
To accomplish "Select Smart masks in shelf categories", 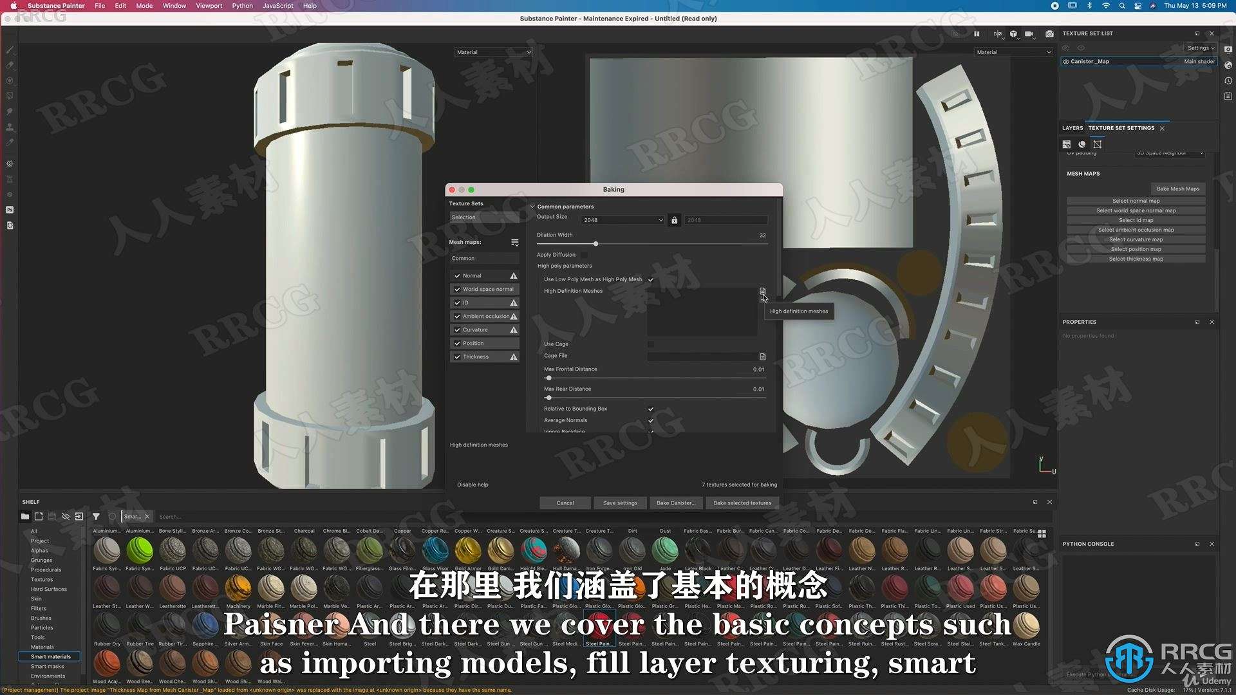I will click(x=48, y=666).
